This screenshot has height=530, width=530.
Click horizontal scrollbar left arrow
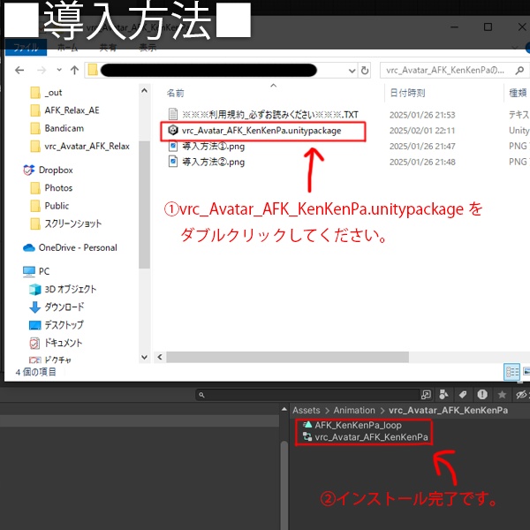coord(160,357)
